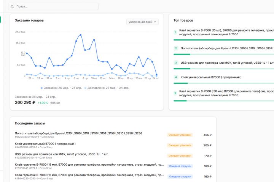Viewport: 274px width, 182px height.
Task: Open order #28946239-0293-1 Клей герметик
Action: click(x=89, y=175)
